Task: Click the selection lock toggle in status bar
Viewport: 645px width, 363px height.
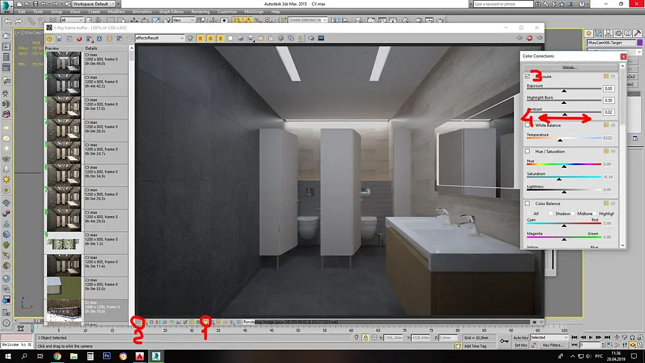Action: click(x=365, y=337)
